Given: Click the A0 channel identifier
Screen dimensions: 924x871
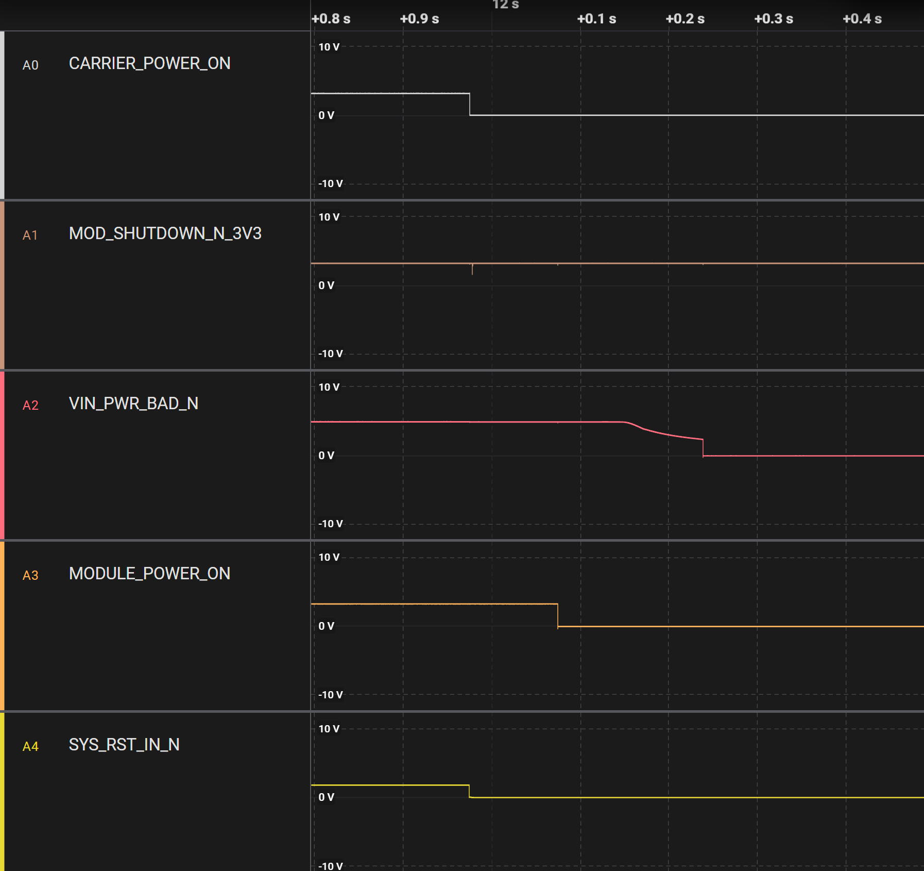Looking at the screenshot, I should coord(30,65).
